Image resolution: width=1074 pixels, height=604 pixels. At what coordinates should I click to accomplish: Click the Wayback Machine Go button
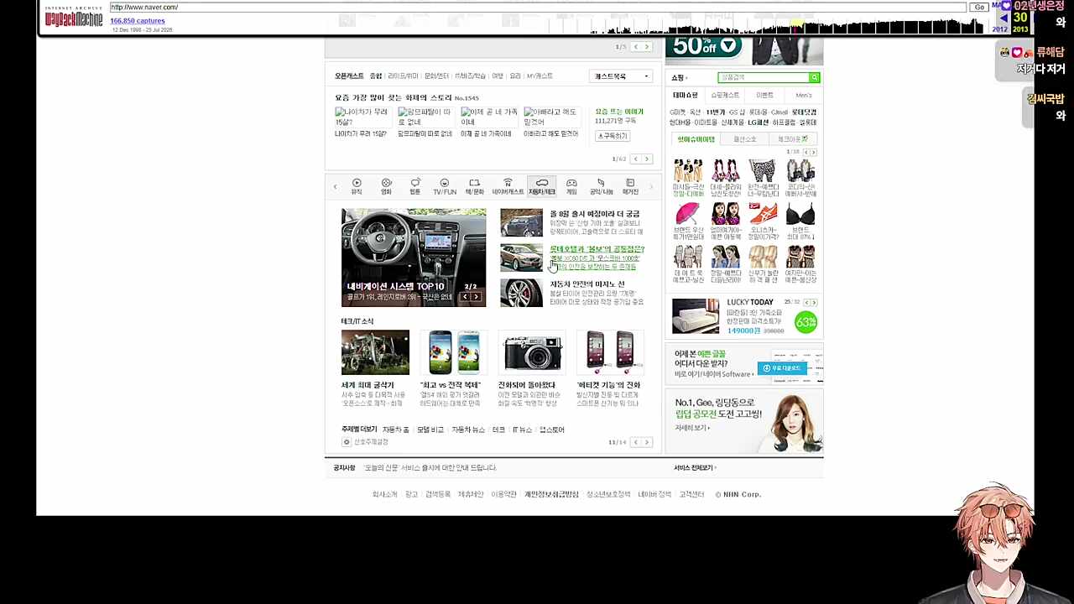tap(979, 7)
